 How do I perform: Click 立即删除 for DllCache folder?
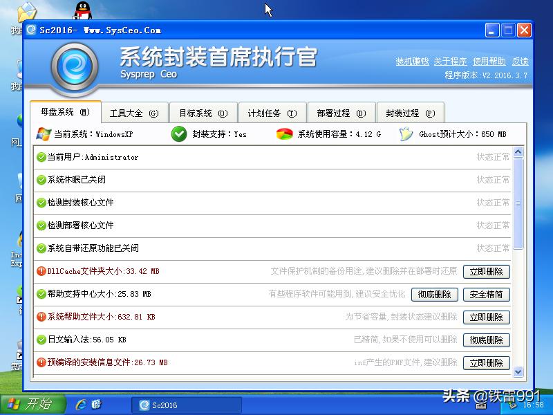pos(486,271)
